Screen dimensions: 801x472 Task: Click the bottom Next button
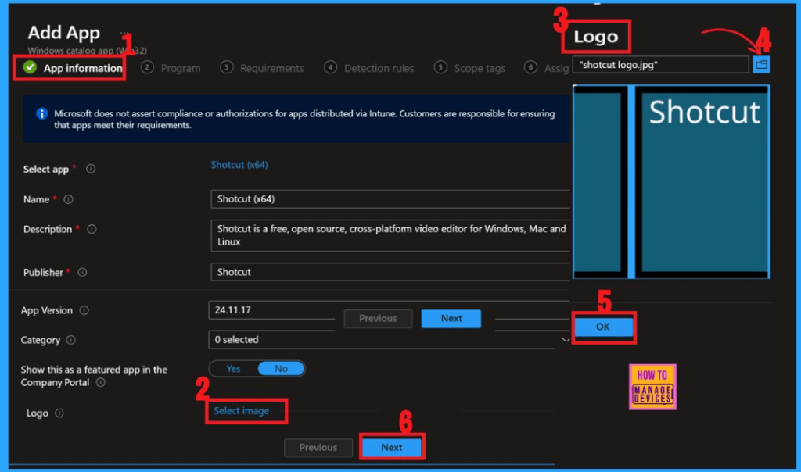(391, 447)
